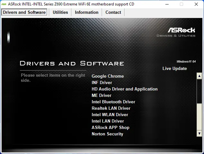The width and height of the screenshot is (204, 154).
Task: Close the ASRock support CD window
Action: pyautogui.click(x=196, y=4)
